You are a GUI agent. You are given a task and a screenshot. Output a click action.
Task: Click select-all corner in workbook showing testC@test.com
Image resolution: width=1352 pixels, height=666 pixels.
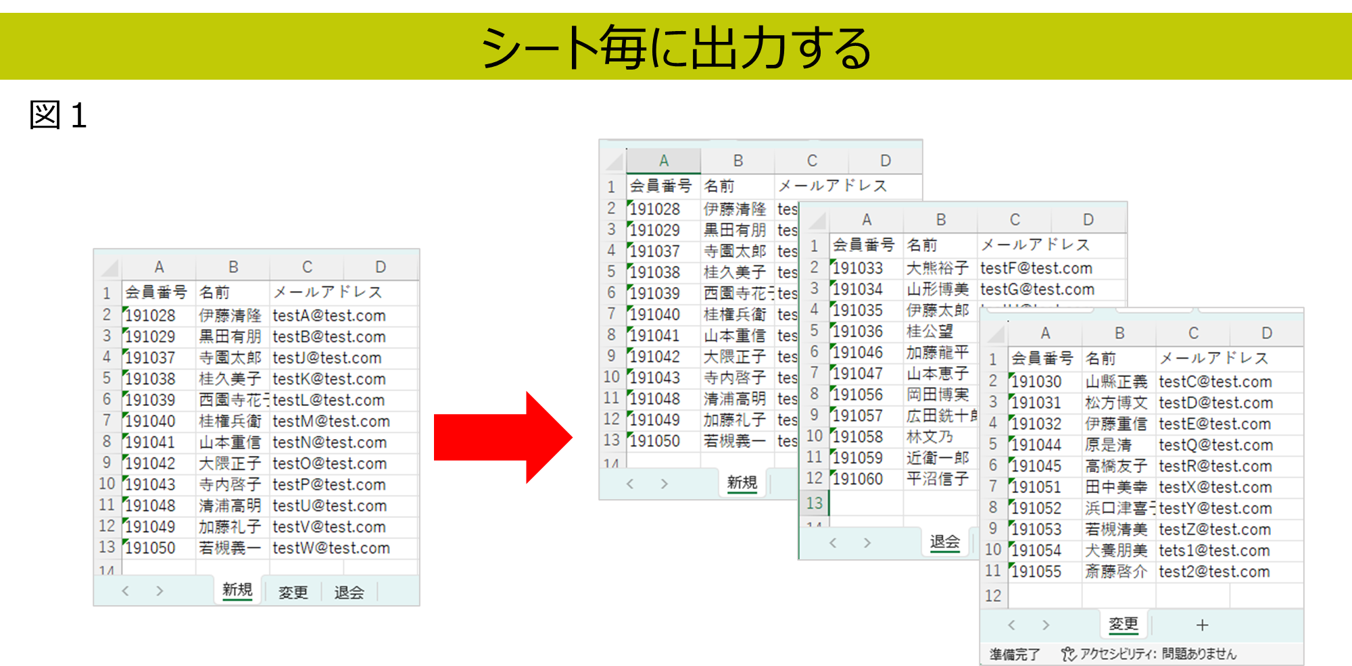click(995, 334)
